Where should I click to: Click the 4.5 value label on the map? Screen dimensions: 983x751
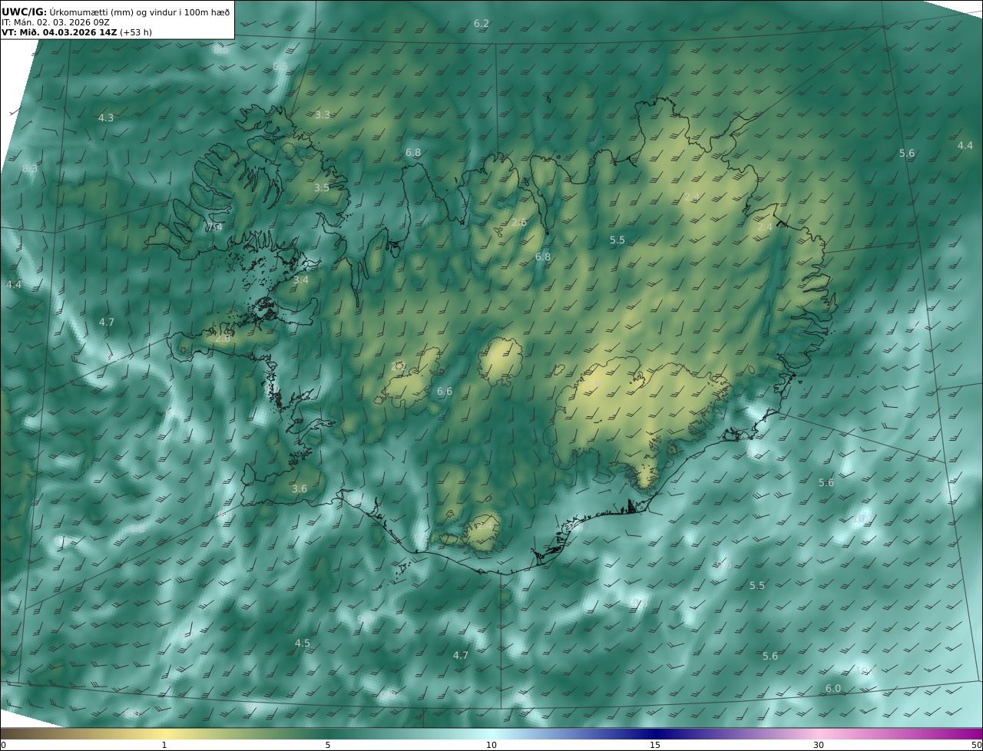[303, 643]
